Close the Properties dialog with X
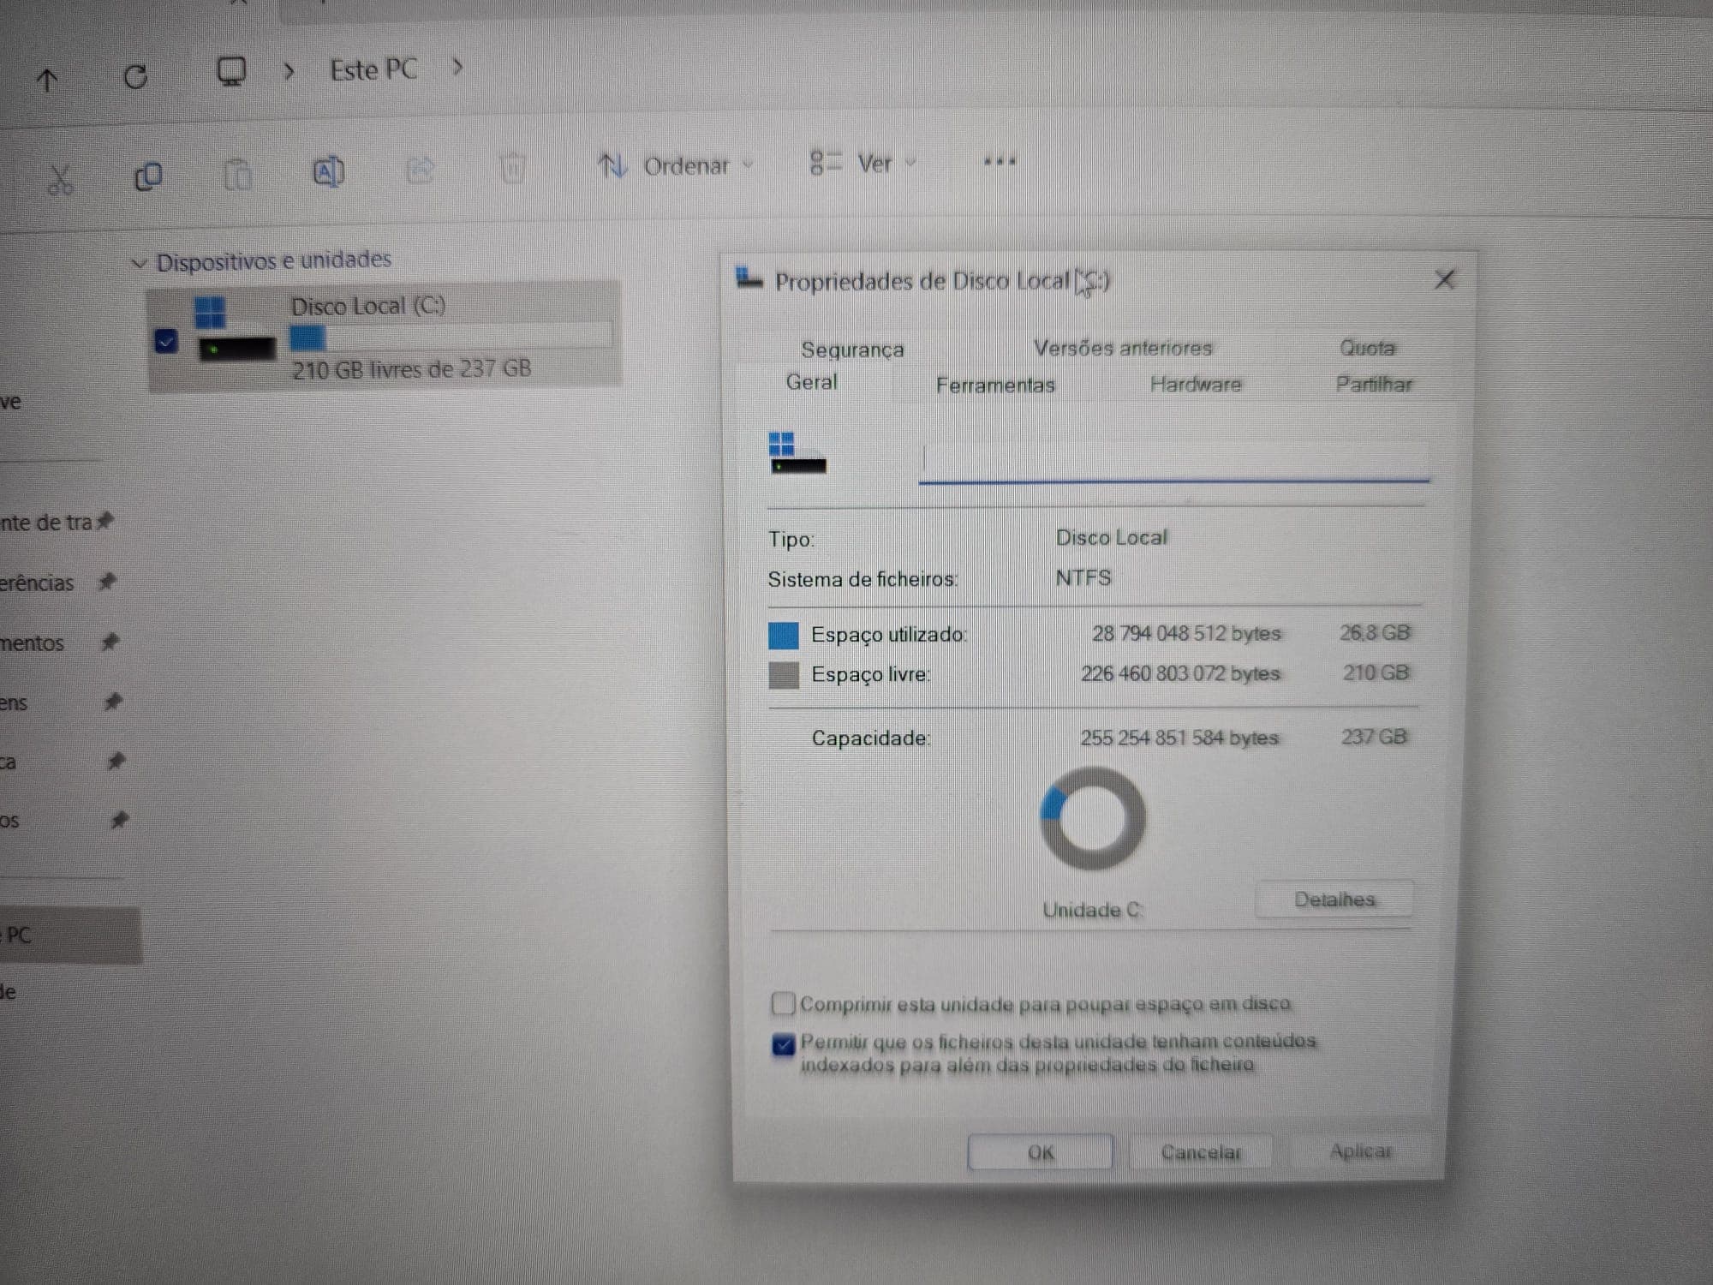Image resolution: width=1713 pixels, height=1285 pixels. (x=1445, y=279)
